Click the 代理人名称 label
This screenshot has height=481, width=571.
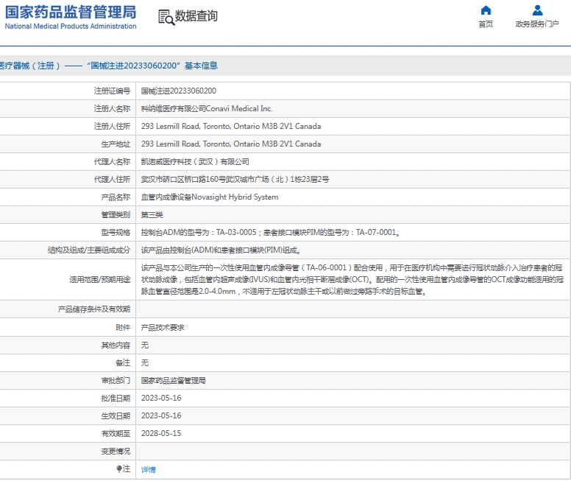(x=112, y=161)
